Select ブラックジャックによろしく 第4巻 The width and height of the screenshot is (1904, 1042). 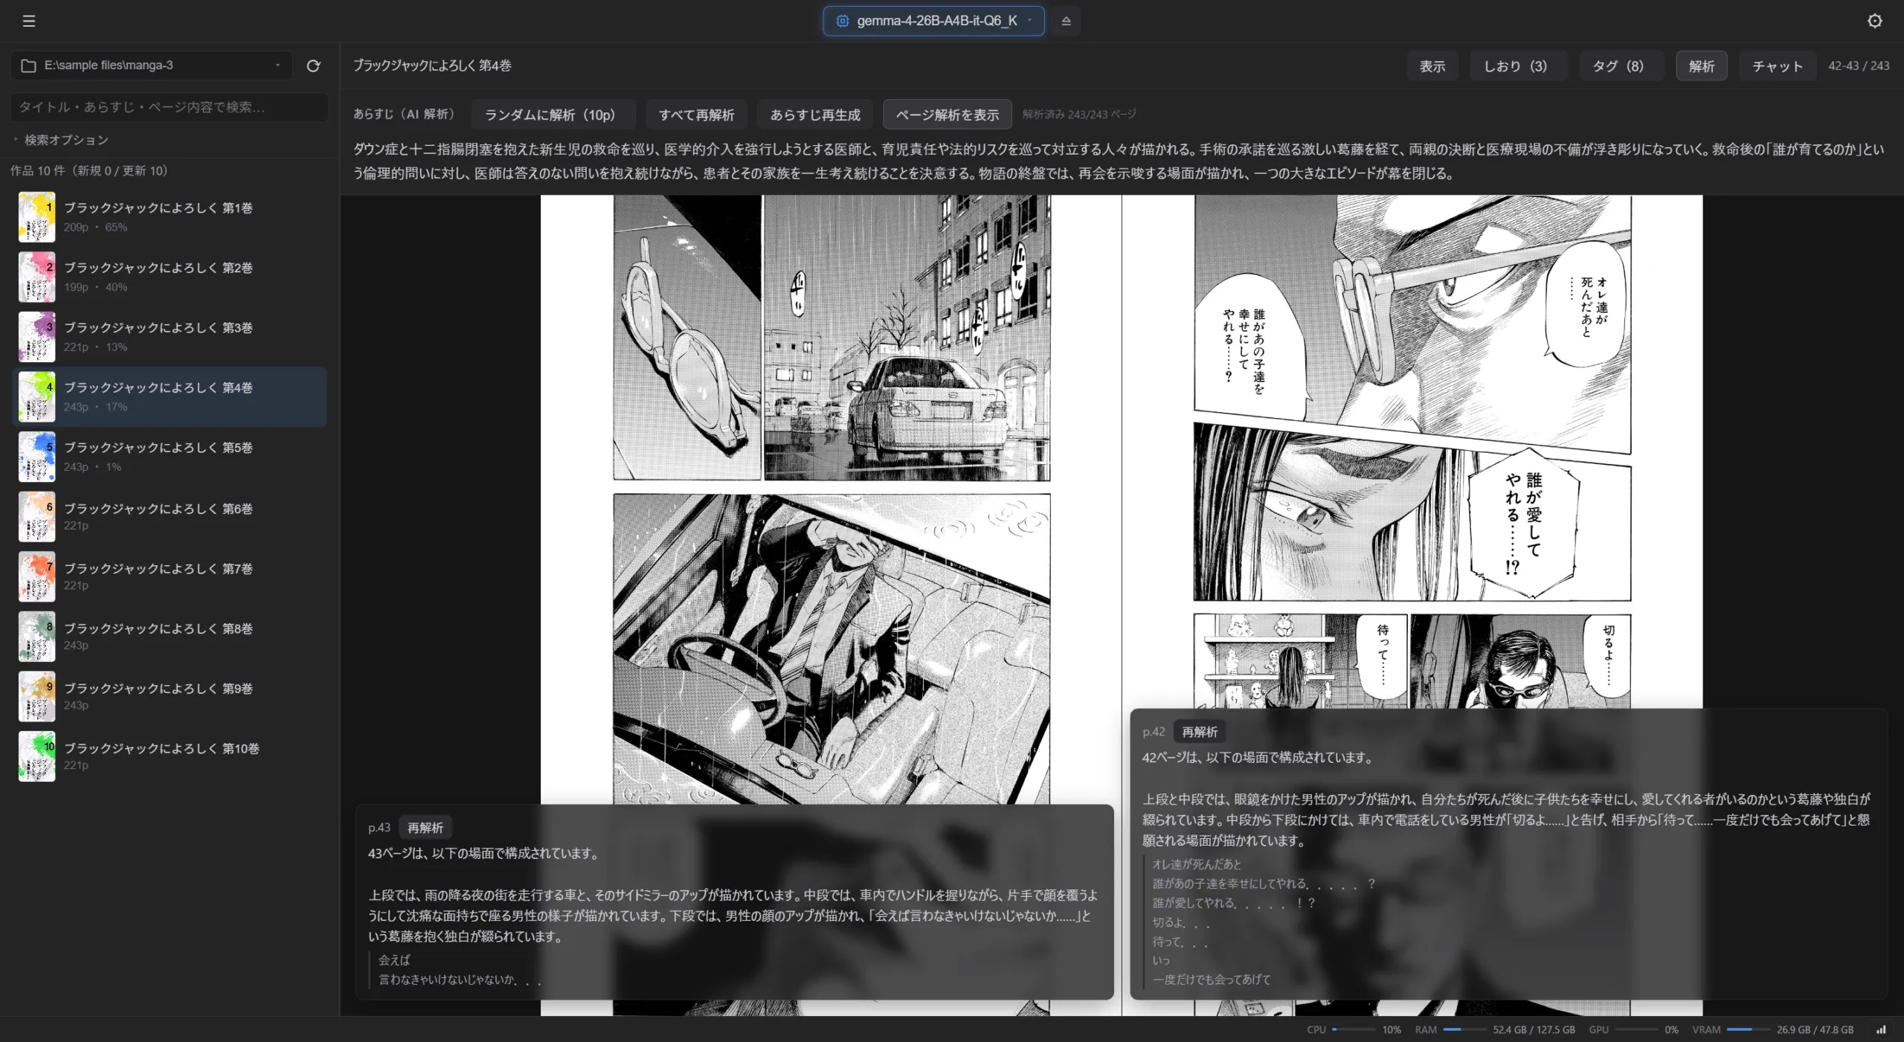[170, 396]
